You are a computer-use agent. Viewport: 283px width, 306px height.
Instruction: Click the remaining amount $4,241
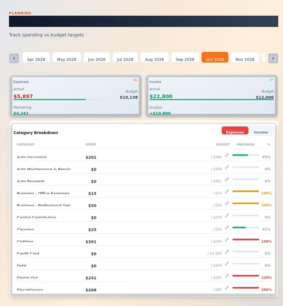[21, 113]
